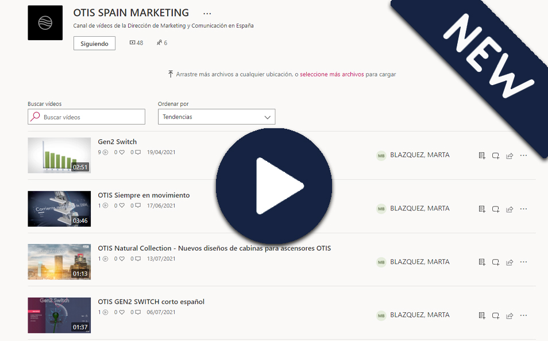This screenshot has height=341, width=548.
Task: Share the Gen2 Switch video
Action: pyautogui.click(x=510, y=155)
